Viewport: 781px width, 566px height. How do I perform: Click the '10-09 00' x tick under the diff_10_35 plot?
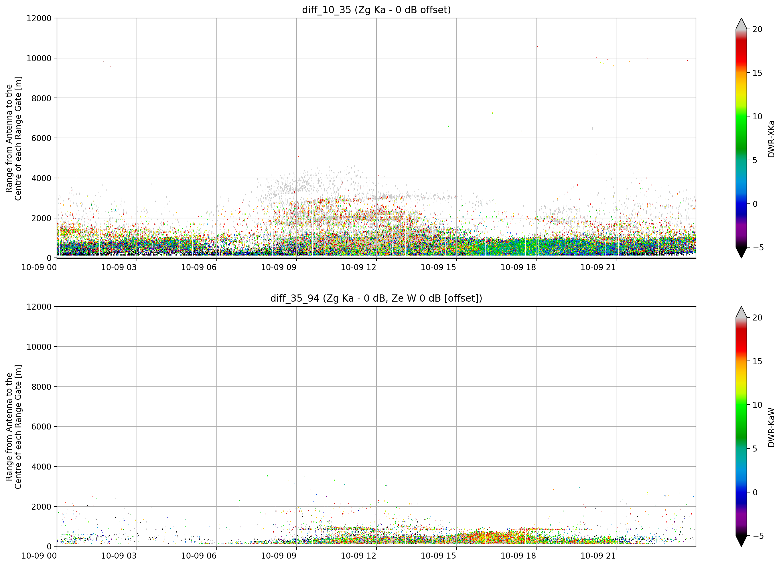click(x=39, y=268)
